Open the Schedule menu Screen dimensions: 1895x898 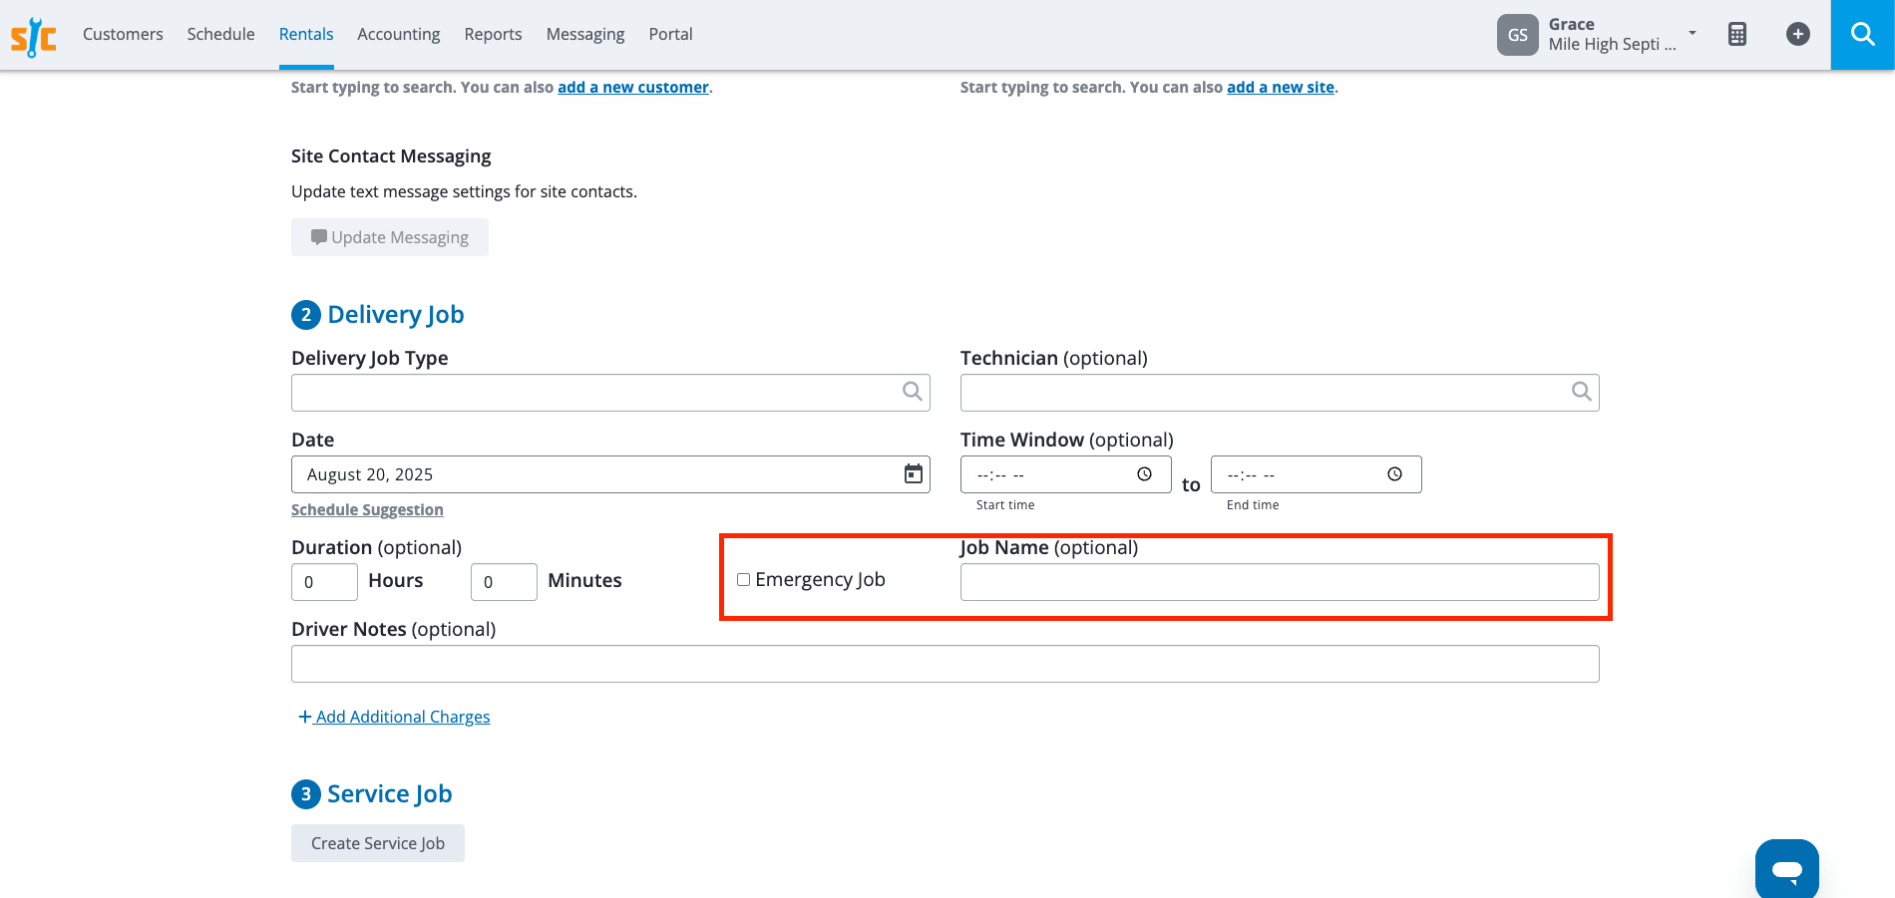click(220, 34)
